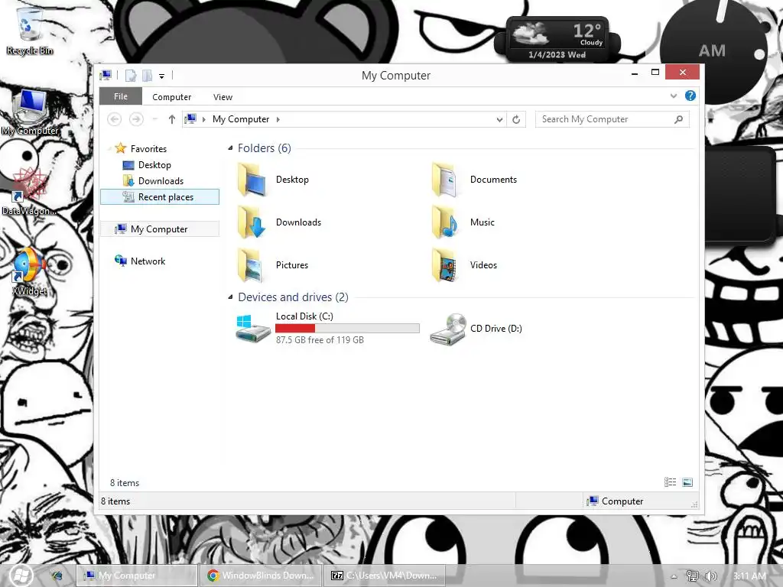Select Desktop under Favorites
Image resolution: width=783 pixels, height=587 pixels.
(154, 165)
